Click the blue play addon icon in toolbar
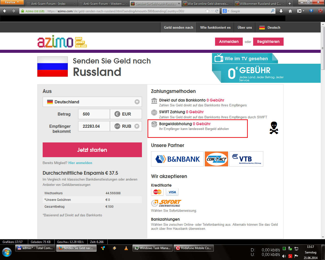Screen dimensions: 325x260 click(311, 11)
